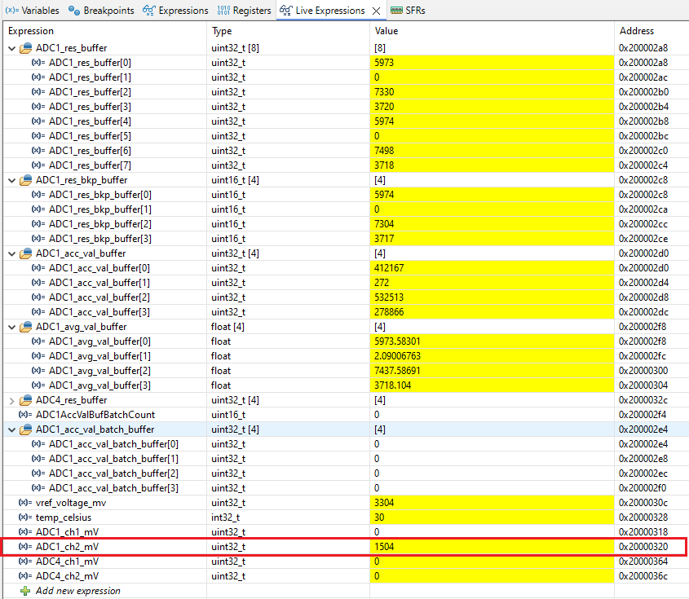The image size is (689, 599).
Task: Click the vref_voltage_mv value 3304
Action: pos(384,503)
